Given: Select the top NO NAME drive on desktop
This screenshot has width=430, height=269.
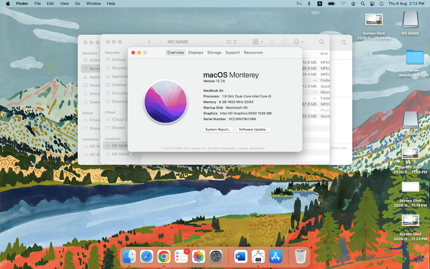Looking at the screenshot, I should [410, 23].
